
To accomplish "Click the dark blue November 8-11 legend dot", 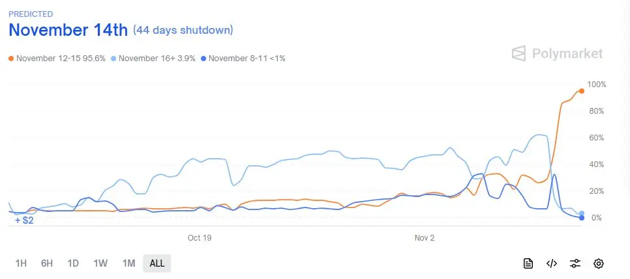I will (x=203, y=59).
